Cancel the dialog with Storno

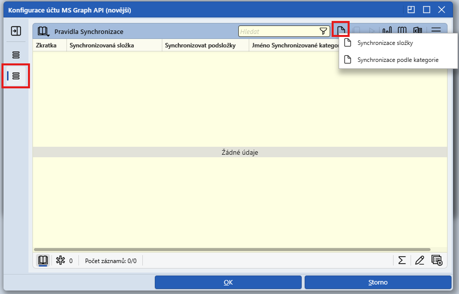point(378,283)
